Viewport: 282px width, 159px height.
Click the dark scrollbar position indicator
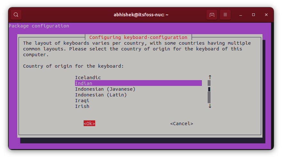point(209,89)
